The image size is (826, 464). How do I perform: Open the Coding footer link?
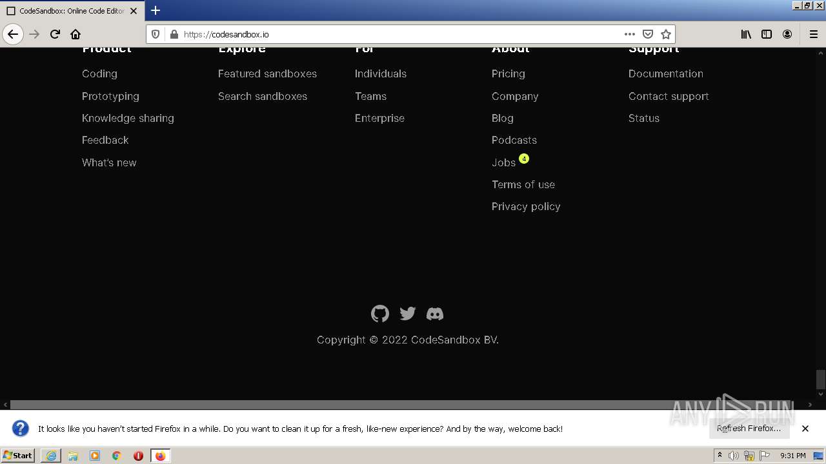[x=99, y=73]
